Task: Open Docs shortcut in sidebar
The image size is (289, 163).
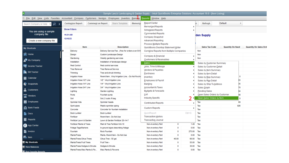Action: point(30,113)
